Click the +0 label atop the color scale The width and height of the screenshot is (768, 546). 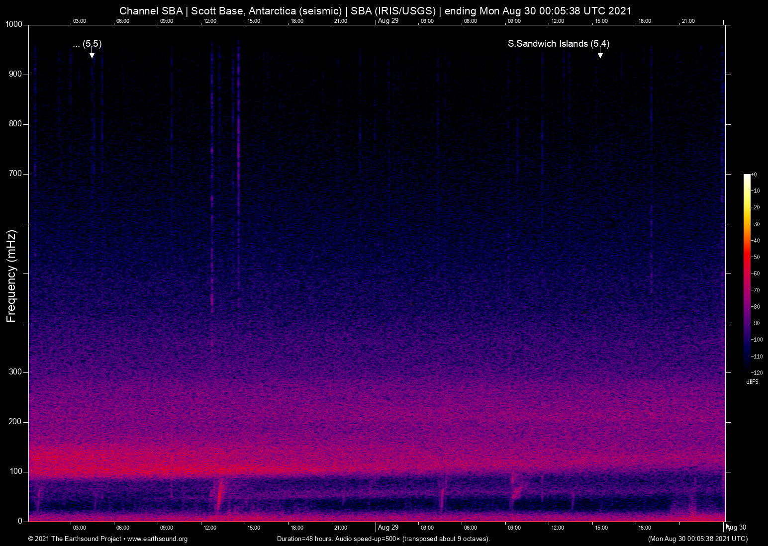click(x=754, y=175)
